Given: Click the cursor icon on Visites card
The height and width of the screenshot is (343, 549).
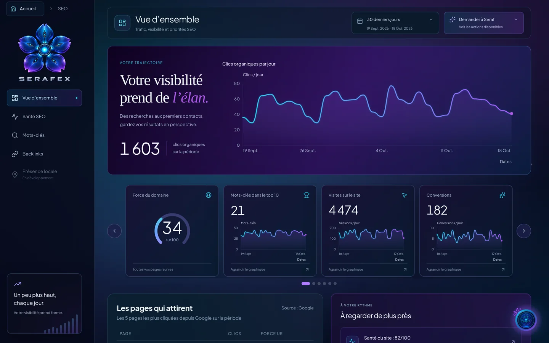Looking at the screenshot, I should pyautogui.click(x=405, y=195).
